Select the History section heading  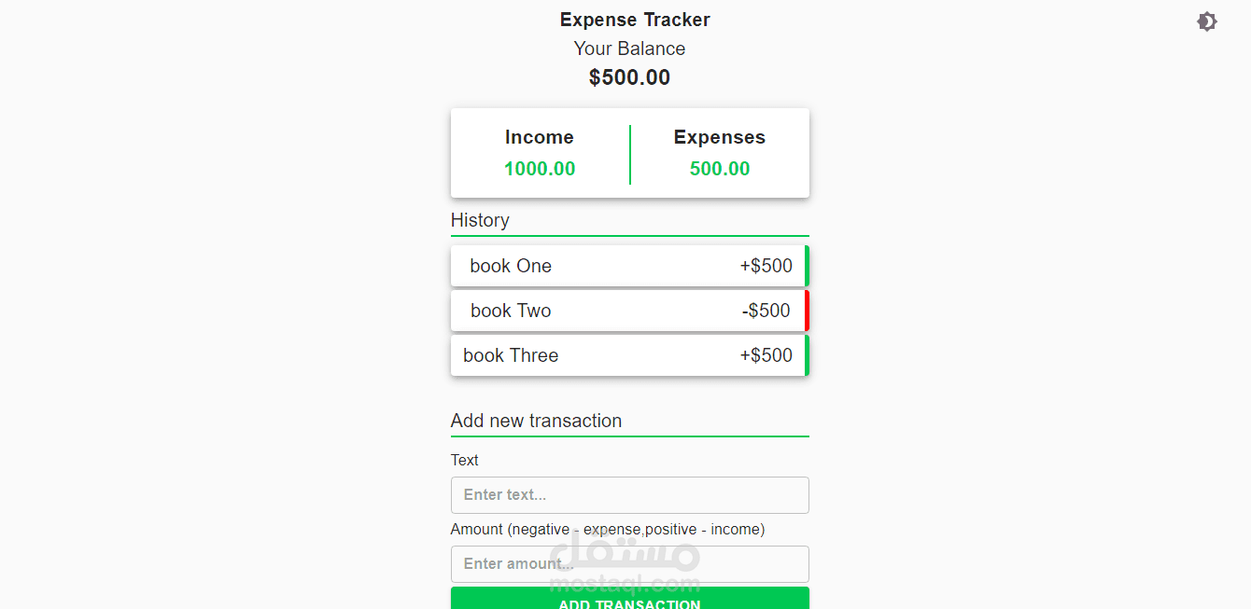coord(480,220)
